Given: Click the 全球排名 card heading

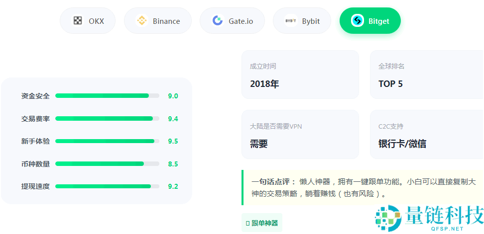Looking at the screenshot, I should click(391, 66).
